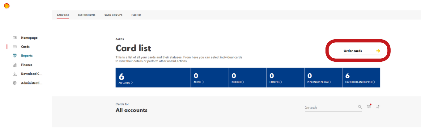Click the Order cards button

pyautogui.click(x=361, y=51)
